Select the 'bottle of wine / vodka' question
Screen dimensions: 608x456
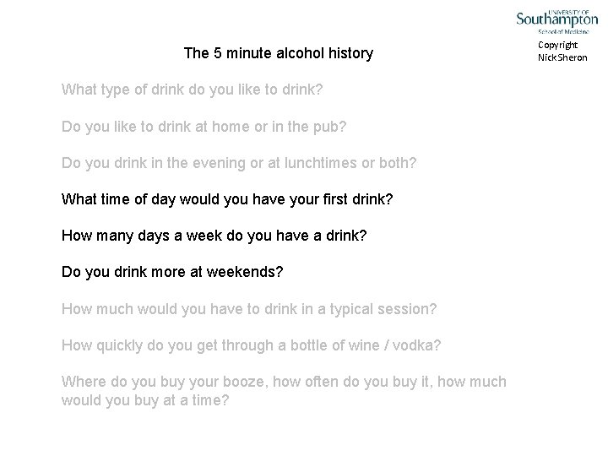pyautogui.click(x=252, y=345)
